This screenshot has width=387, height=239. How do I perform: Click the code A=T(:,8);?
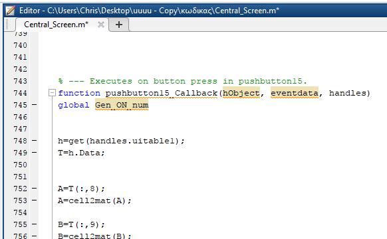81,189
